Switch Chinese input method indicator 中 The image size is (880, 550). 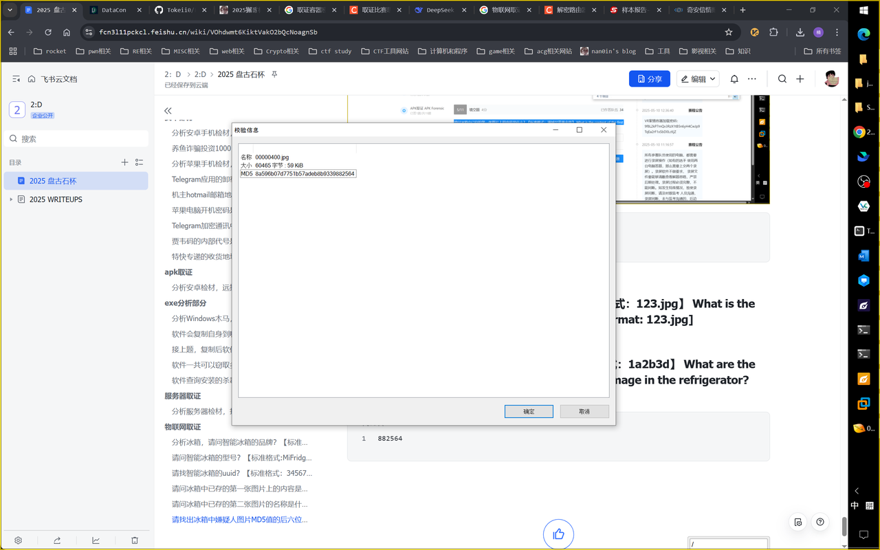(853, 505)
